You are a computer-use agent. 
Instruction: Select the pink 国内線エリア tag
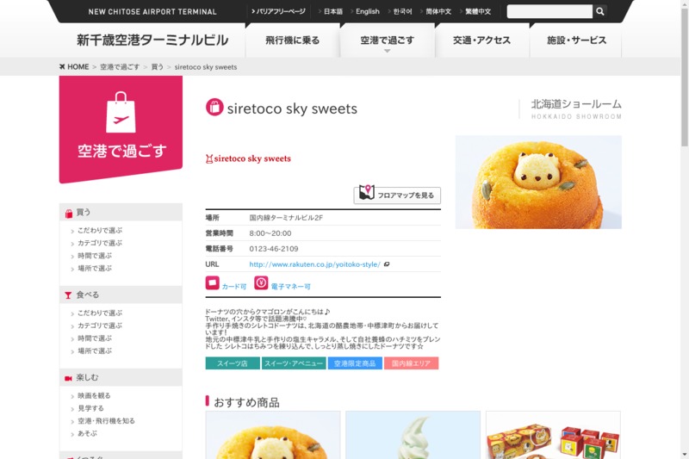(411, 363)
